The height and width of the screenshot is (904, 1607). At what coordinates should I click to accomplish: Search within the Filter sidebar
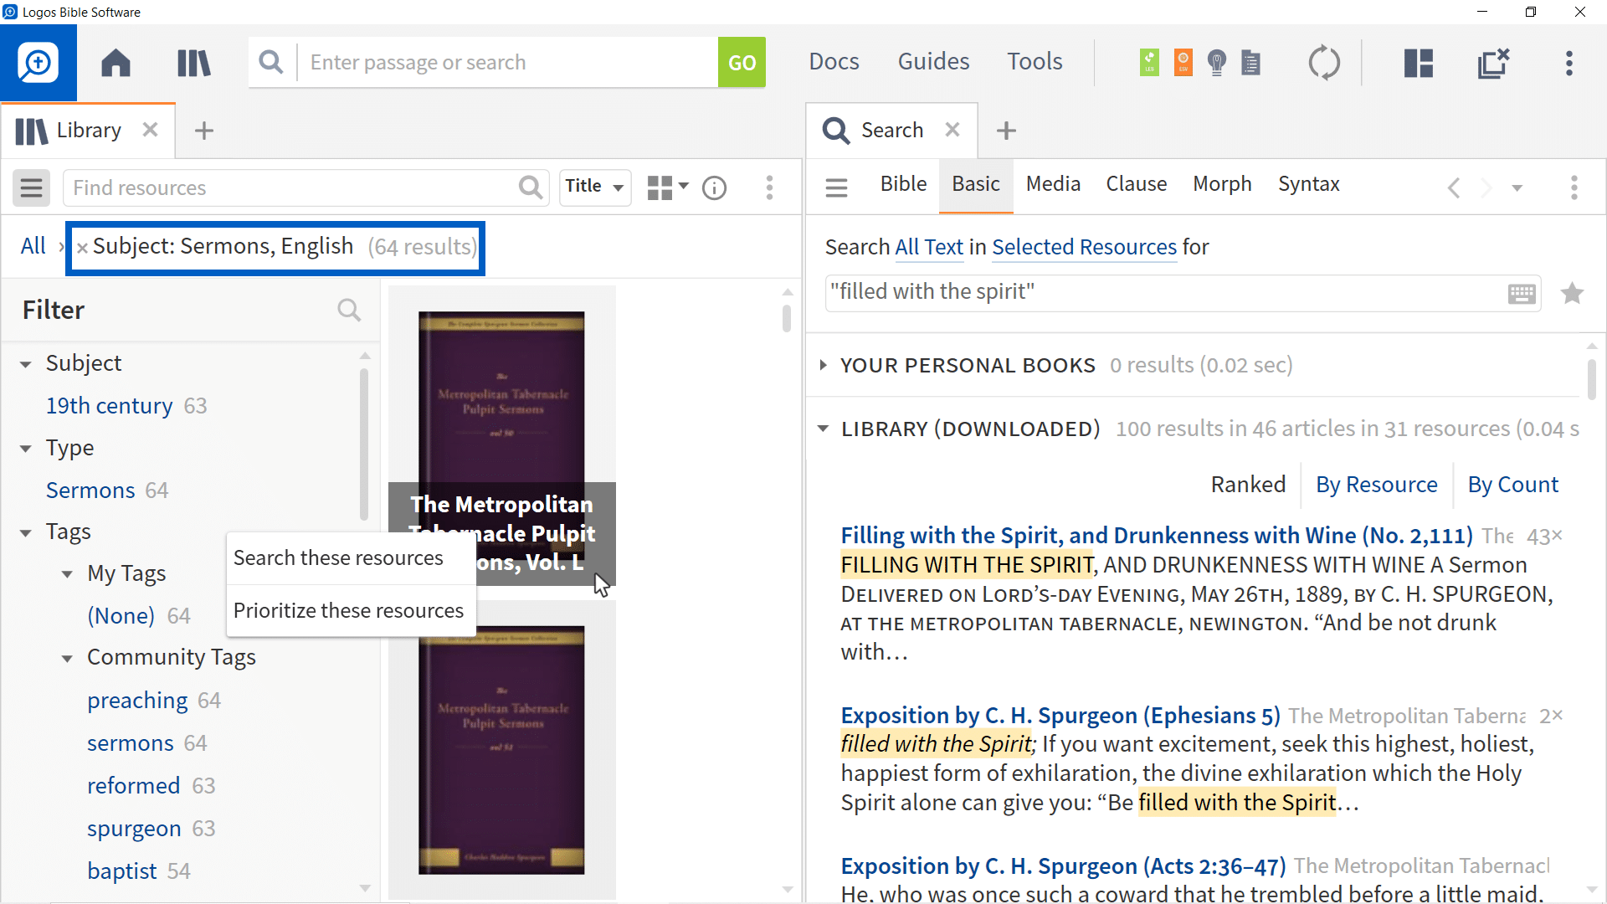(x=349, y=311)
